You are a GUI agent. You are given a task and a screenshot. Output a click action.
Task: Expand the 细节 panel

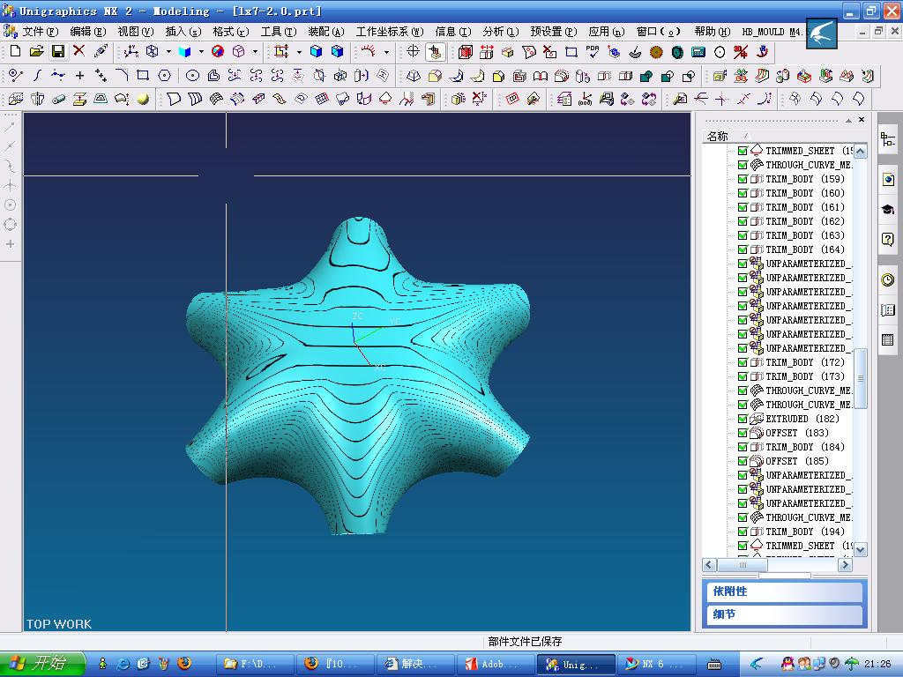point(784,614)
